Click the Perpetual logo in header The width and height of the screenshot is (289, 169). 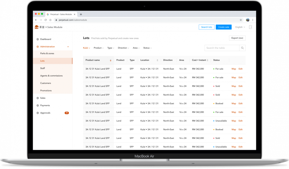(37, 27)
